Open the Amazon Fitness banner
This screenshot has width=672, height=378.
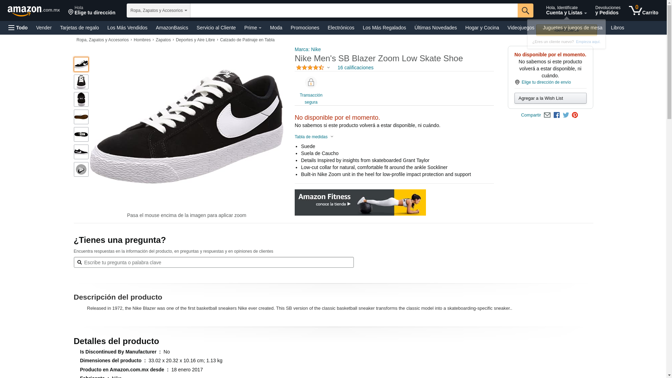360,202
